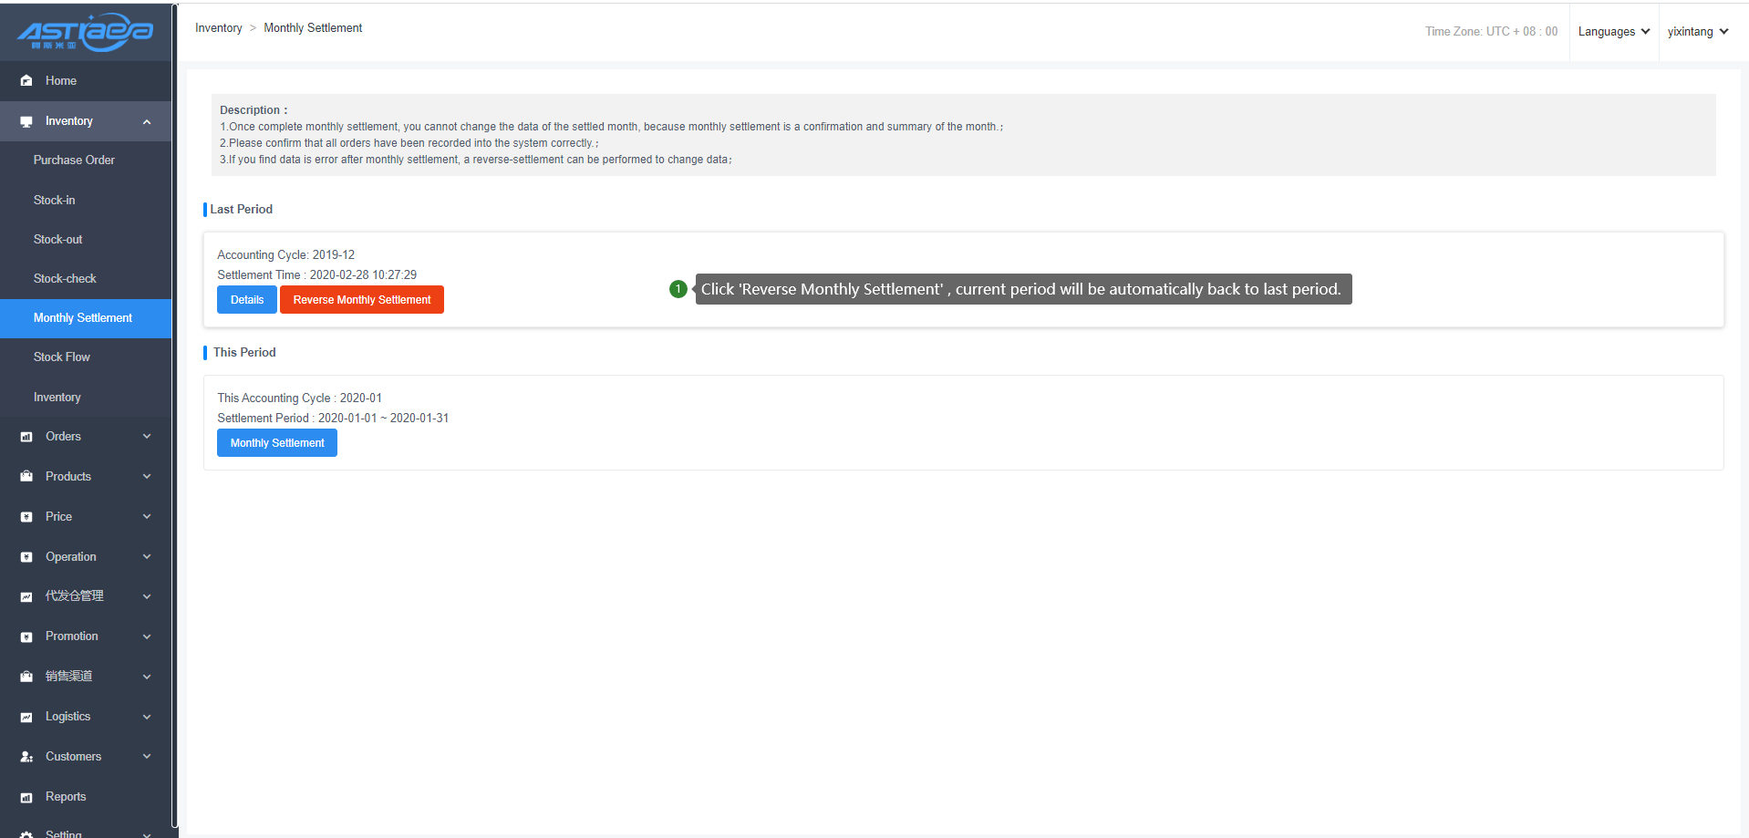Click the Logistics sidebar icon
Image resolution: width=1749 pixels, height=838 pixels.
(x=26, y=718)
